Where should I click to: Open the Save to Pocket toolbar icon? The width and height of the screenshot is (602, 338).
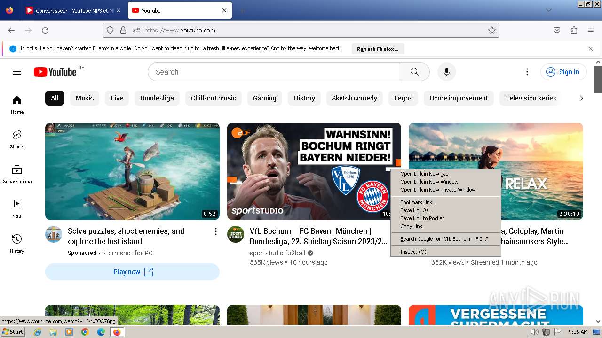(x=557, y=30)
